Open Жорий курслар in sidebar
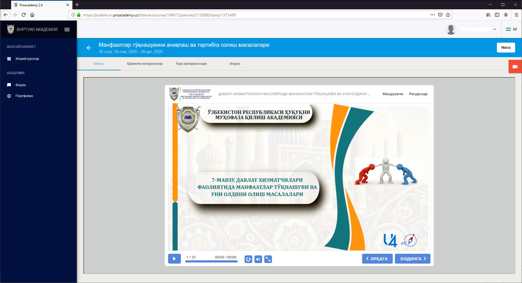Viewport: 522px width, 283px height. 27,59
